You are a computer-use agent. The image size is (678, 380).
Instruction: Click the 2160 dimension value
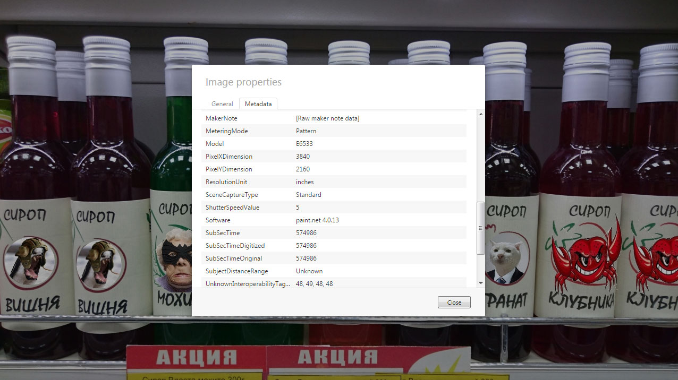point(303,169)
